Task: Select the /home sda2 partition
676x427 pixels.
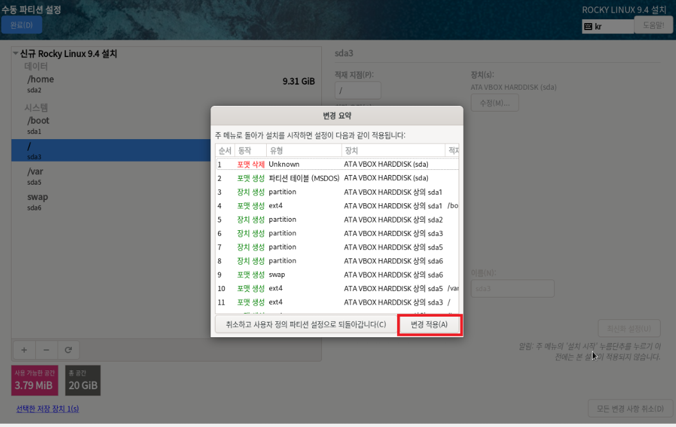Action: (166, 83)
